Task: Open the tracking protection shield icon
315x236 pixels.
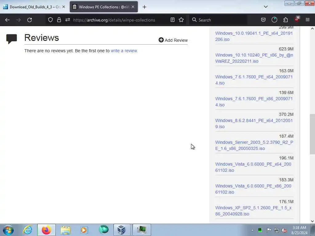Action: point(50,20)
